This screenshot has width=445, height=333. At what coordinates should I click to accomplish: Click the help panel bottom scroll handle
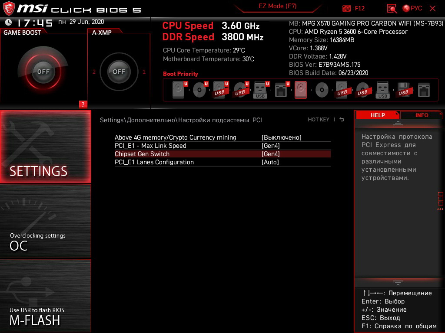tap(398, 283)
